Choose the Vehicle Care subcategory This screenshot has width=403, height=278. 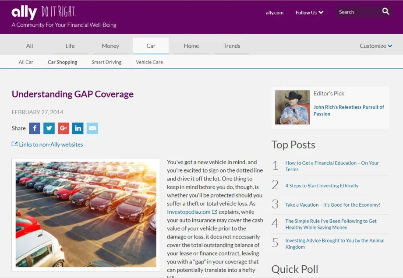pyautogui.click(x=149, y=62)
